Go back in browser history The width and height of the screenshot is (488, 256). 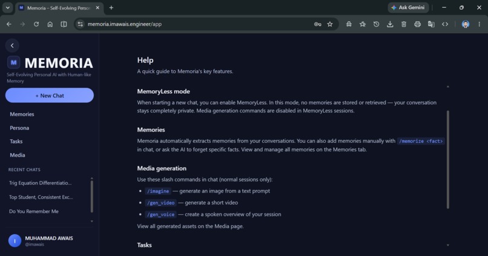[x=9, y=24]
